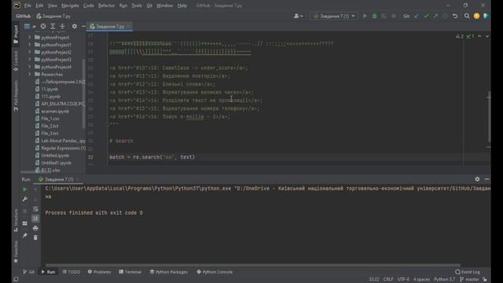Expand the pythonProject1 folder
The height and width of the screenshot is (283, 503).
click(30, 45)
